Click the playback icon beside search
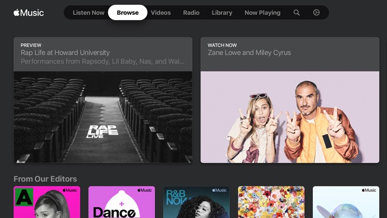 316,12
